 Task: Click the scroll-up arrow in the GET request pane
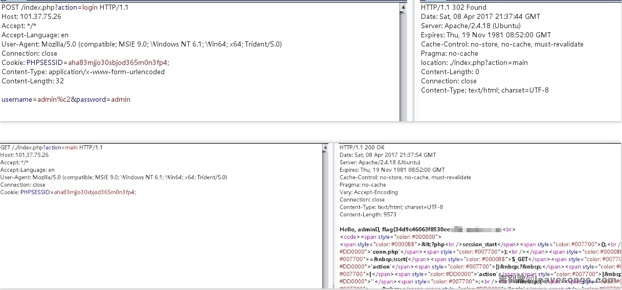click(325, 148)
